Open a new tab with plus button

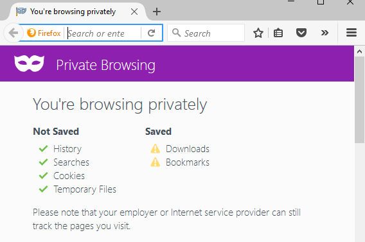[x=157, y=12]
